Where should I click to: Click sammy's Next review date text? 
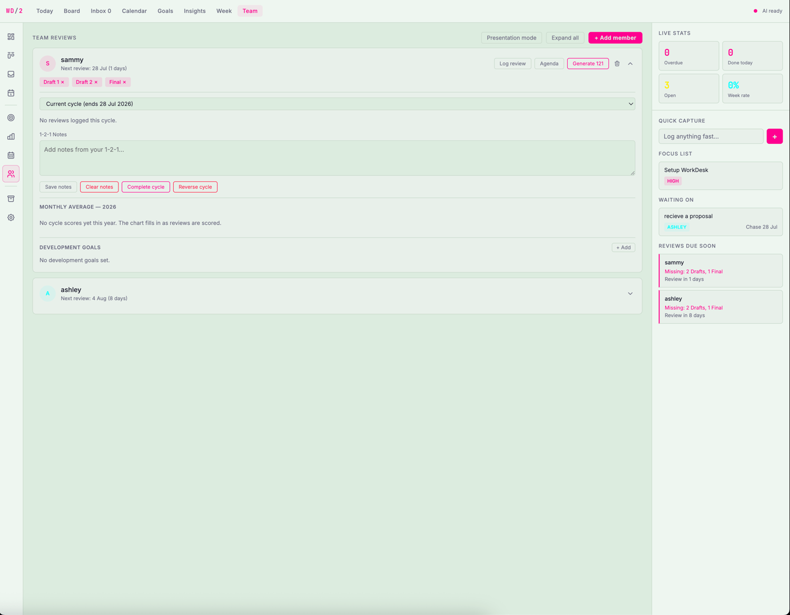point(94,68)
